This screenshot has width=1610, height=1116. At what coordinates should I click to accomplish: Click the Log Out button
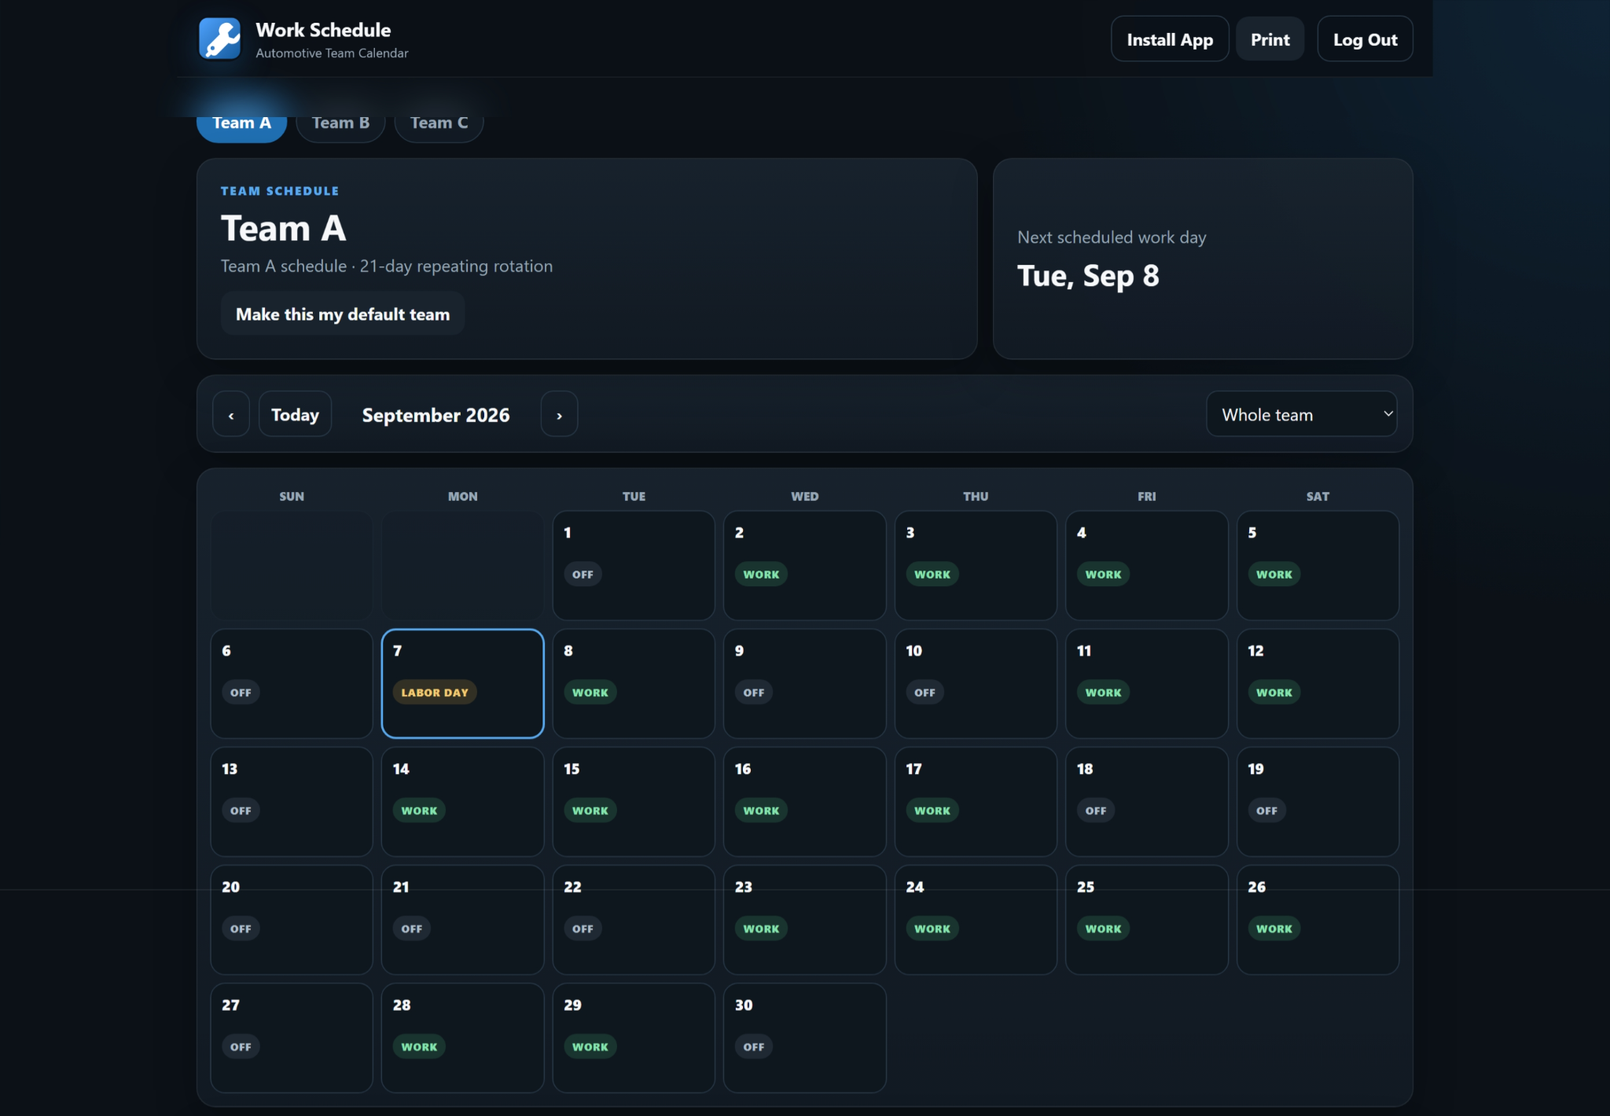[1365, 39]
